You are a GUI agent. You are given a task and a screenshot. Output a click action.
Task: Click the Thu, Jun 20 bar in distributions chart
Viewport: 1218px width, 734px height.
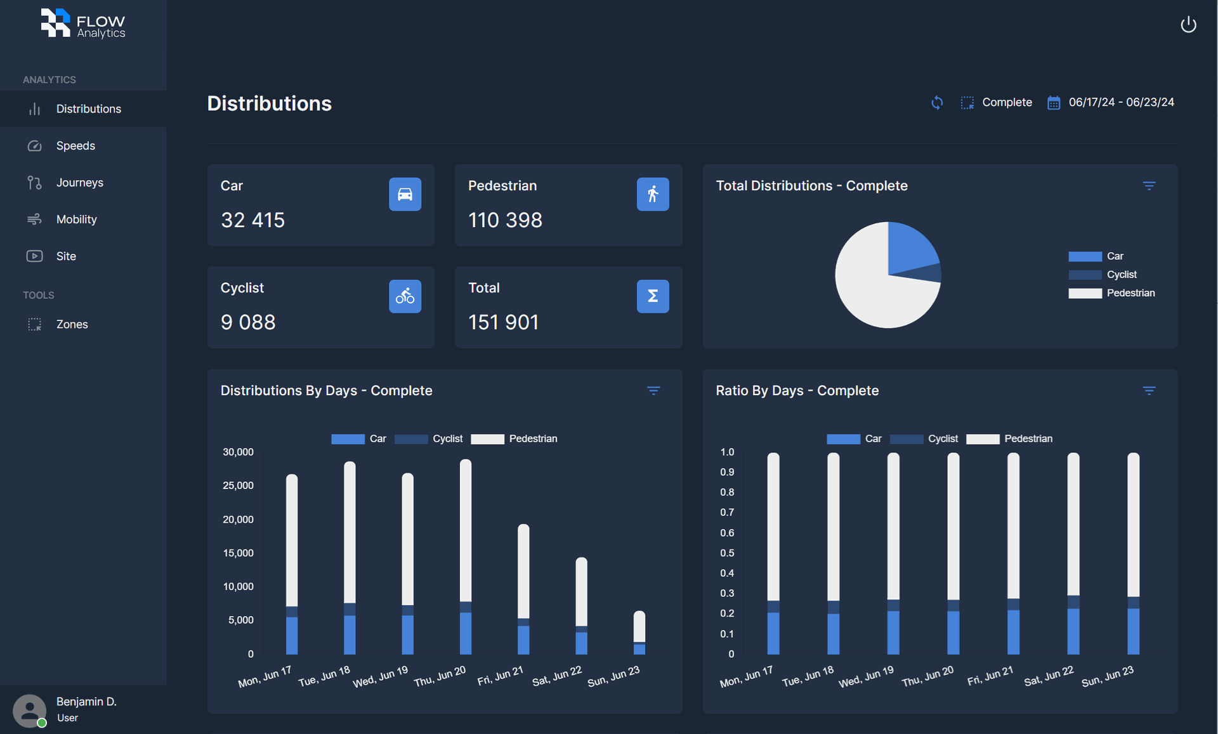465,556
